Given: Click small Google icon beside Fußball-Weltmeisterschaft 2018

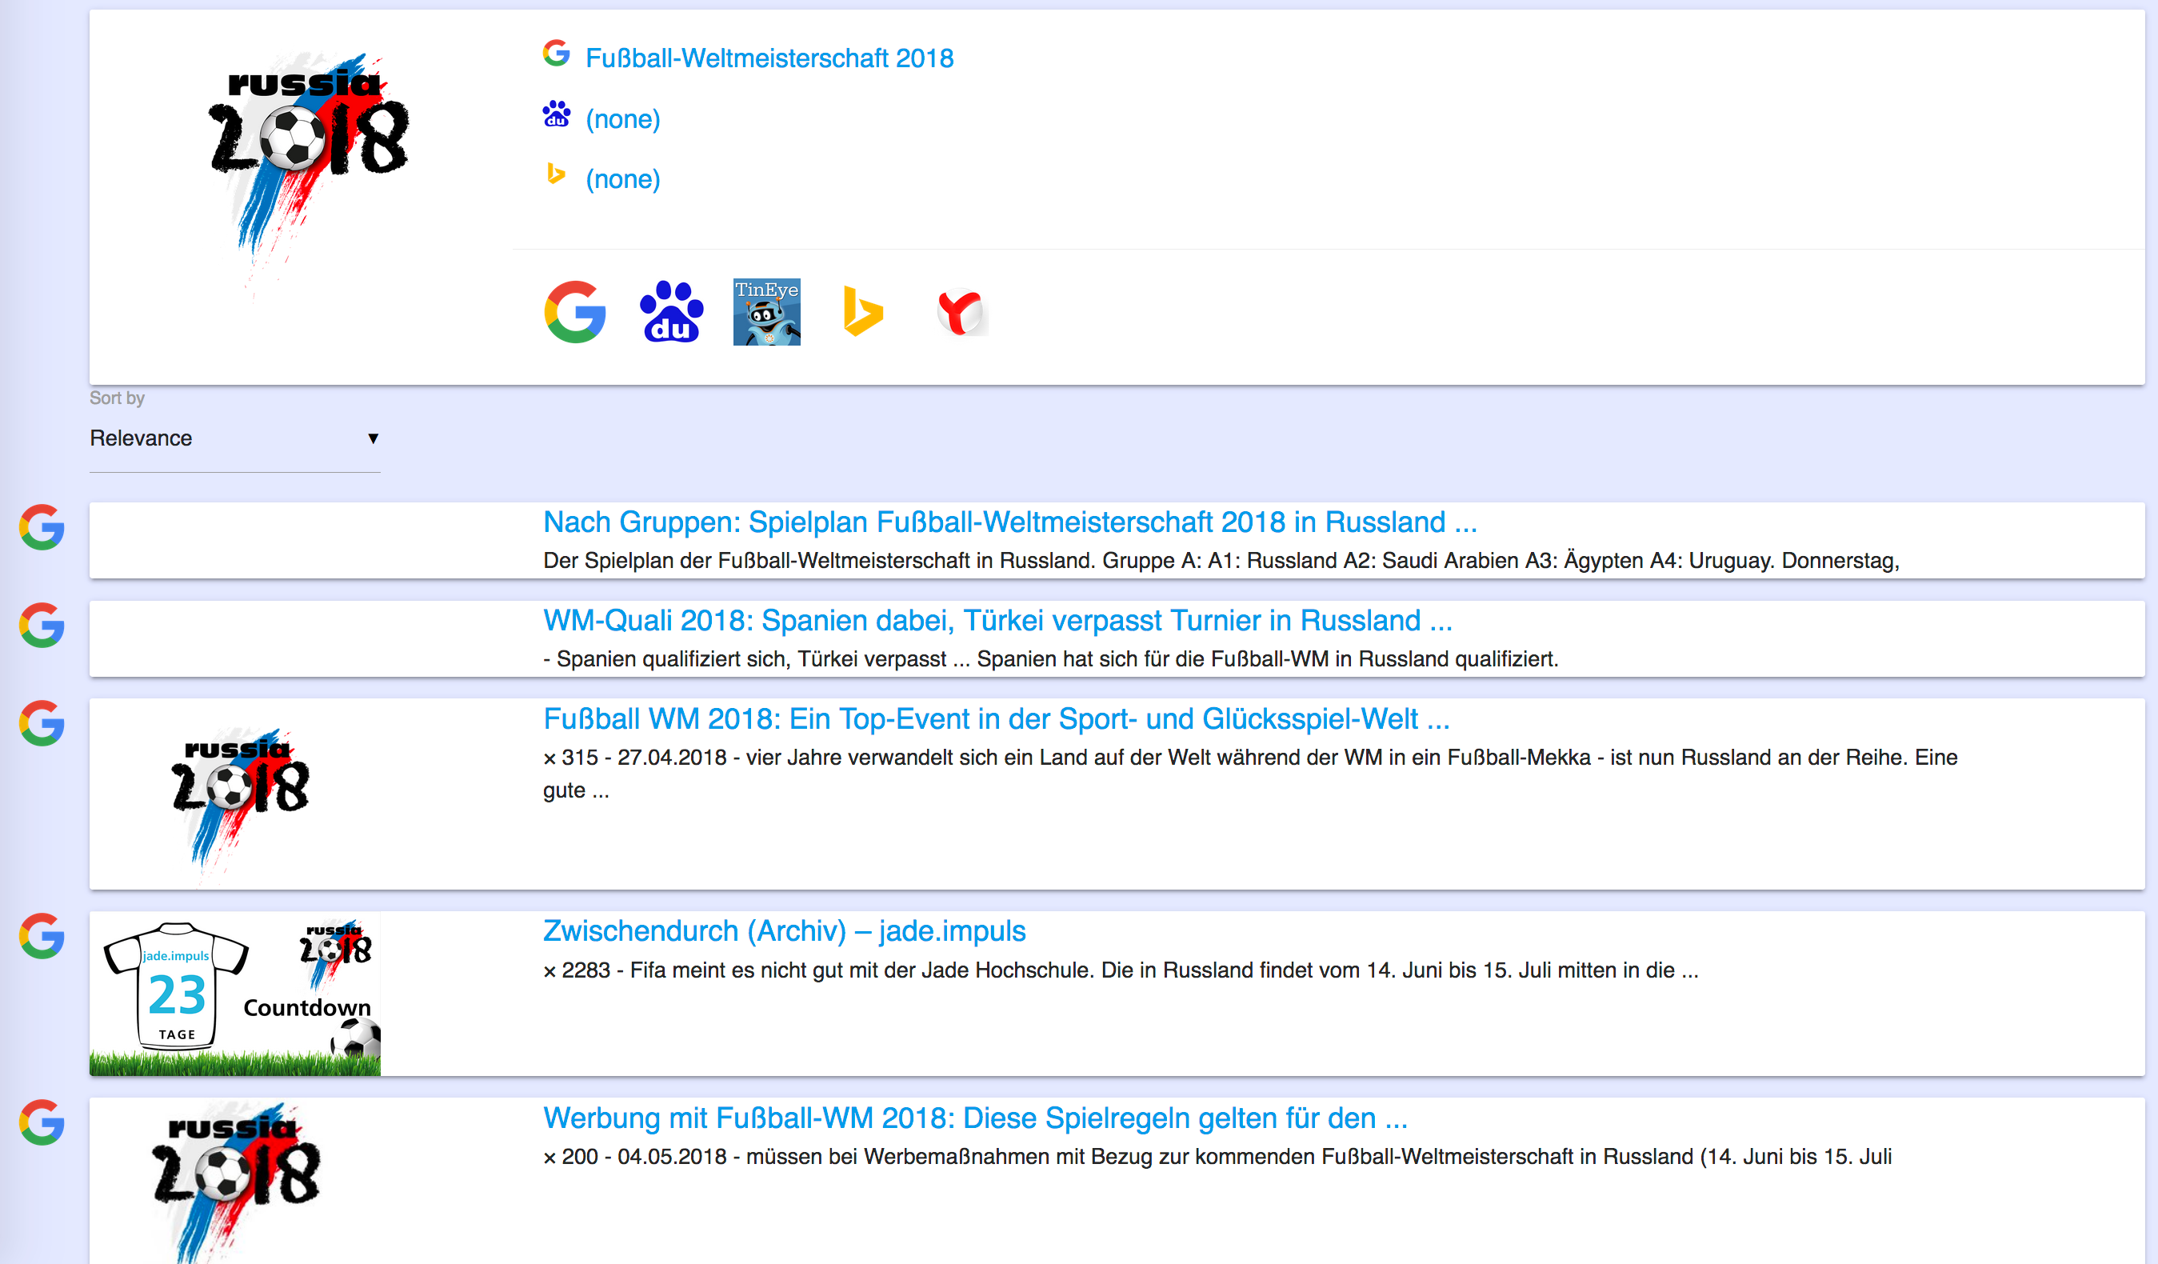Looking at the screenshot, I should 557,54.
